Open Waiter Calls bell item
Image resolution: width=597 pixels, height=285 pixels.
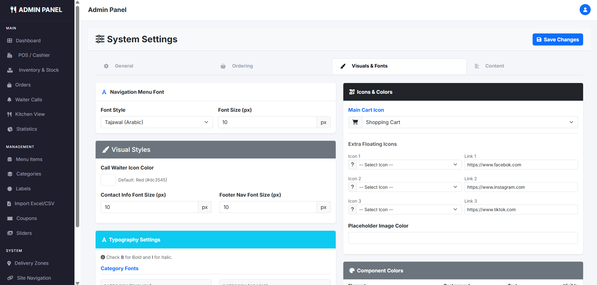pos(28,100)
